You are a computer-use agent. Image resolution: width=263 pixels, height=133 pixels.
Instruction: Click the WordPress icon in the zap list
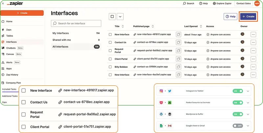coord(161,114)
